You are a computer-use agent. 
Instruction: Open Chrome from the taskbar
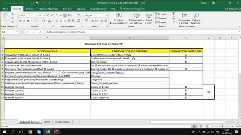30,132
